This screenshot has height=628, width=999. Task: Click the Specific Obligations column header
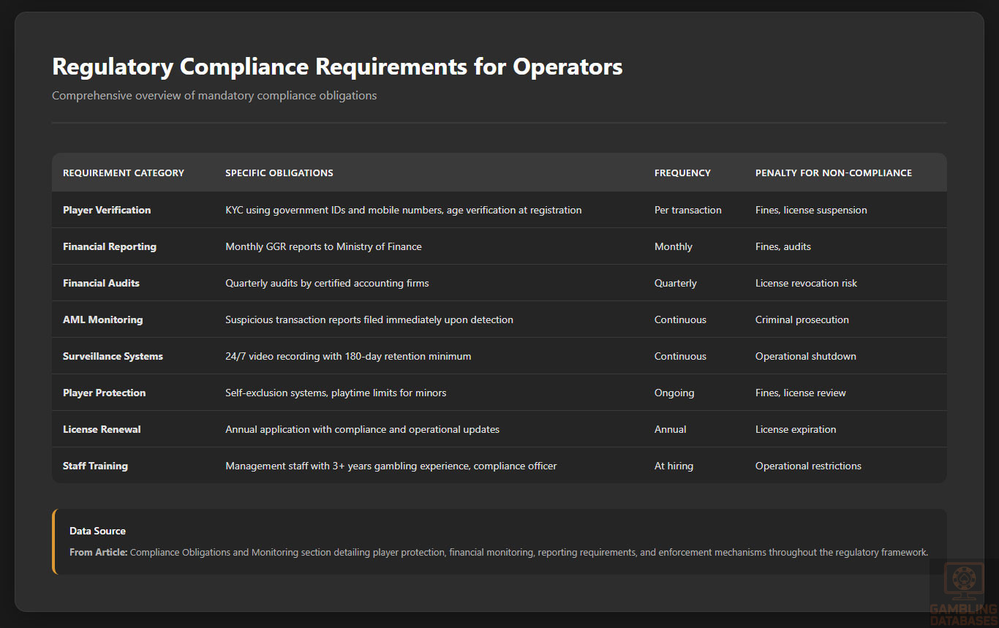[279, 173]
